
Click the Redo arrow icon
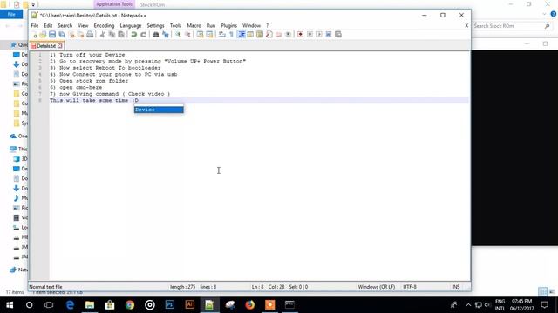click(143, 35)
